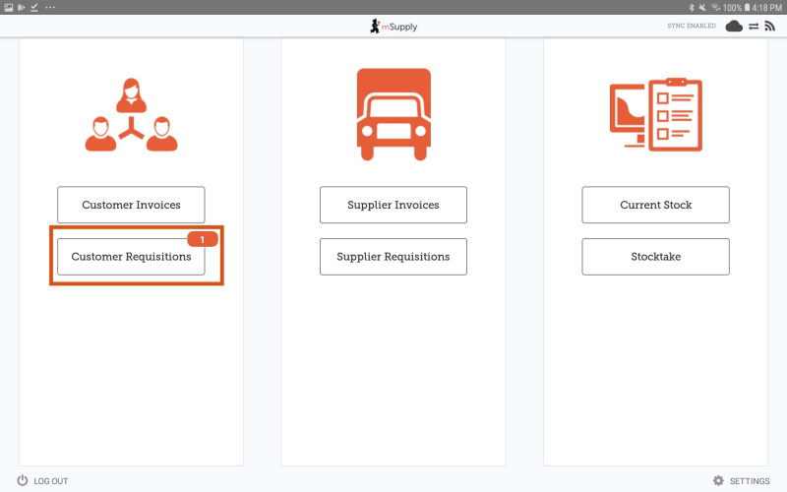Click the LOG OUT text link
The width and height of the screenshot is (787, 492).
click(51, 481)
